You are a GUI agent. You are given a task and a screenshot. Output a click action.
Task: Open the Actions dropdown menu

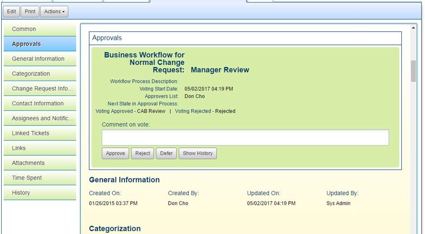[x=54, y=12]
